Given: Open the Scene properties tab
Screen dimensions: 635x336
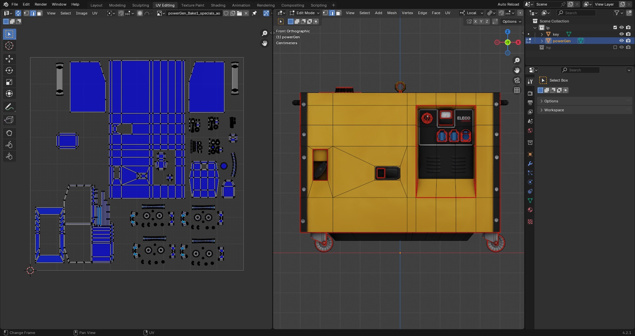Looking at the screenshot, I should 530,121.
